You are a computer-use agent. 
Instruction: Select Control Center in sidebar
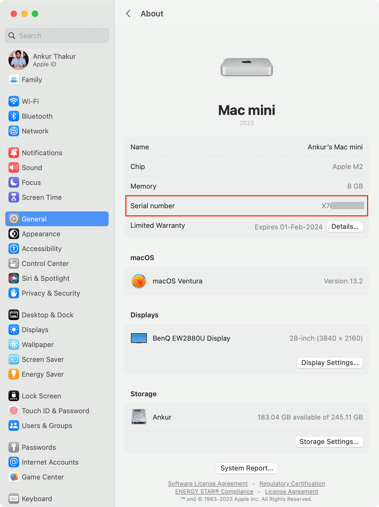(45, 264)
